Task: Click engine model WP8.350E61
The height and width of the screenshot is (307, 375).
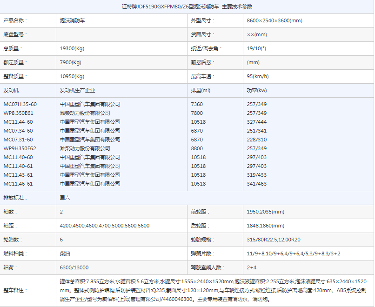Action: [19, 113]
